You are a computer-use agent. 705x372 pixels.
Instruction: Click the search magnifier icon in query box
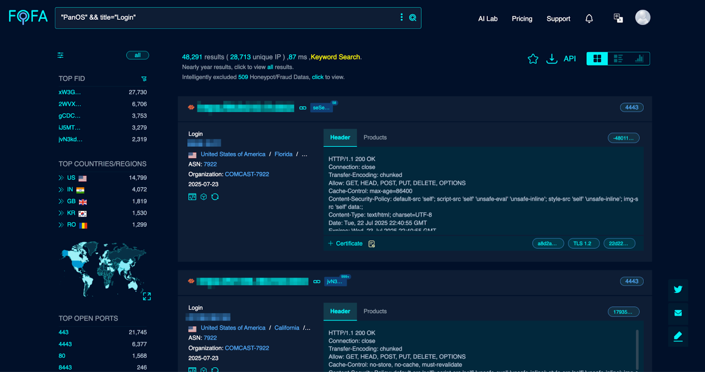tap(412, 18)
